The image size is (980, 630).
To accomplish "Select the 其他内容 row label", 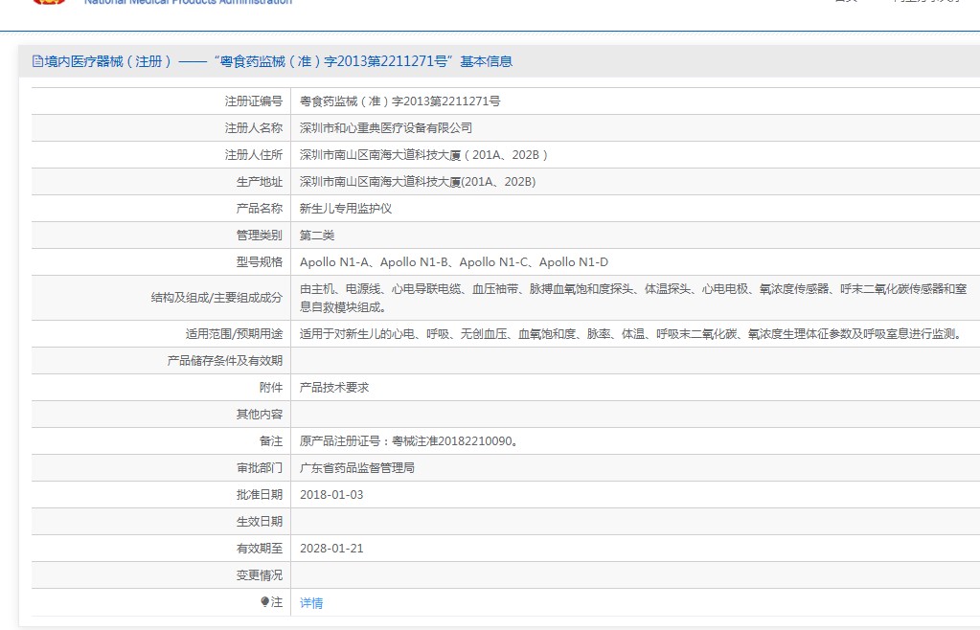I will pos(260,415).
